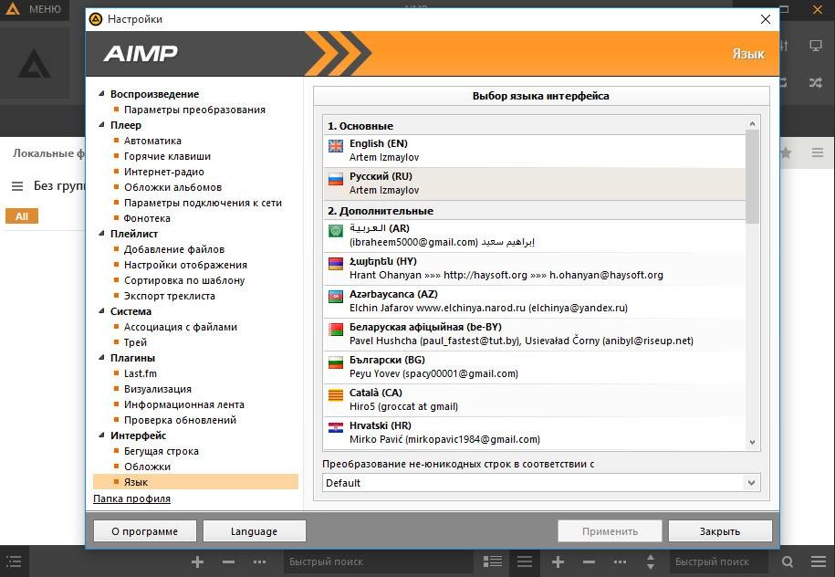
Task: Click the Language button
Action: (254, 531)
